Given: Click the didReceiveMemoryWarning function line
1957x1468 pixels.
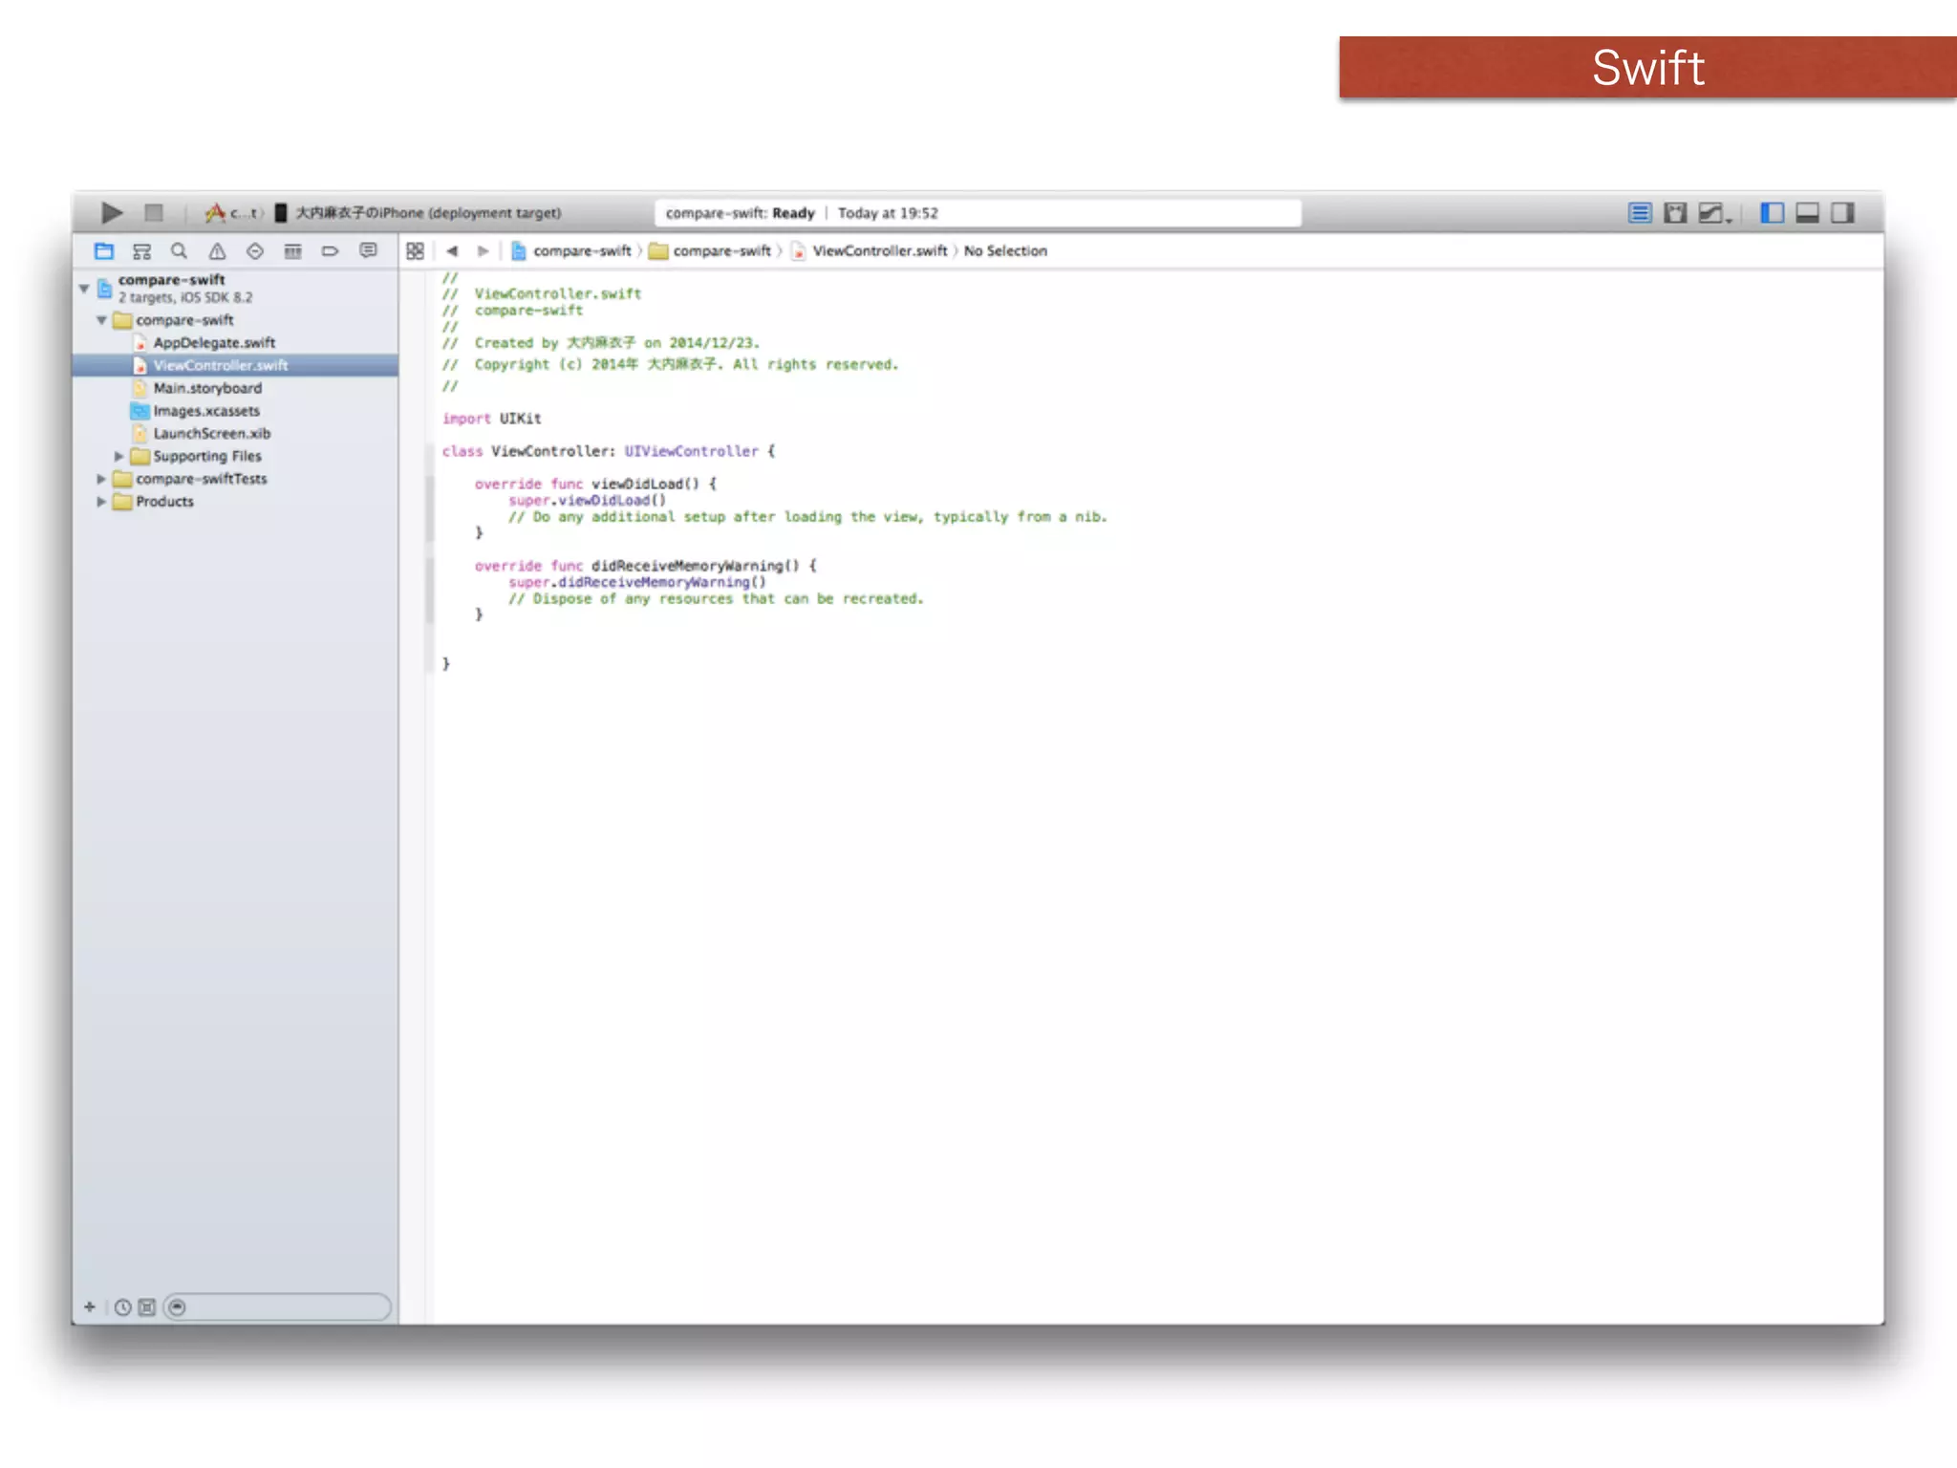Looking at the screenshot, I should tap(646, 566).
